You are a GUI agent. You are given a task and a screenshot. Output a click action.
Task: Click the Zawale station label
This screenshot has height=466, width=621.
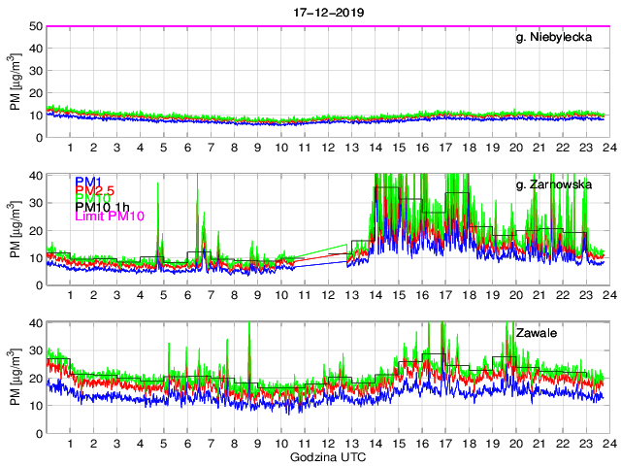click(x=577, y=333)
